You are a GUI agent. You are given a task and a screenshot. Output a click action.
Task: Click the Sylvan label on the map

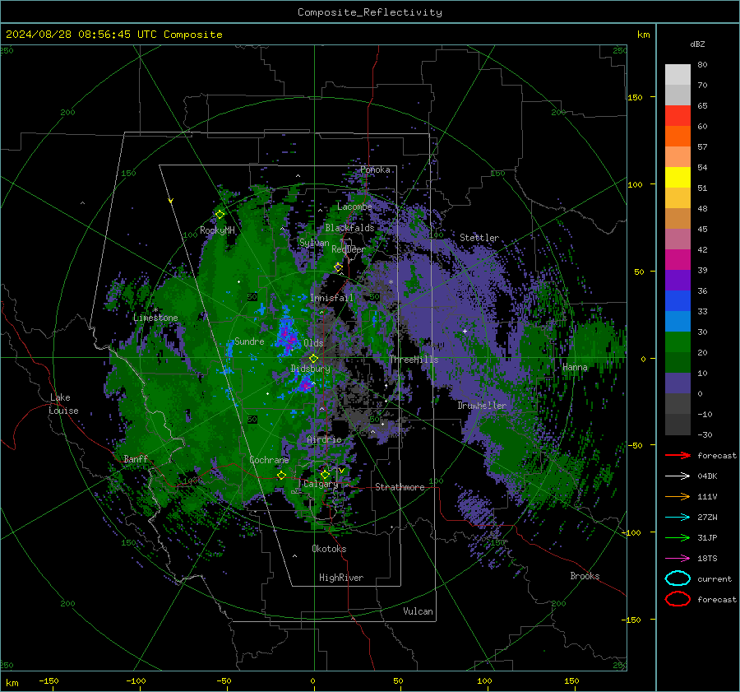point(314,243)
